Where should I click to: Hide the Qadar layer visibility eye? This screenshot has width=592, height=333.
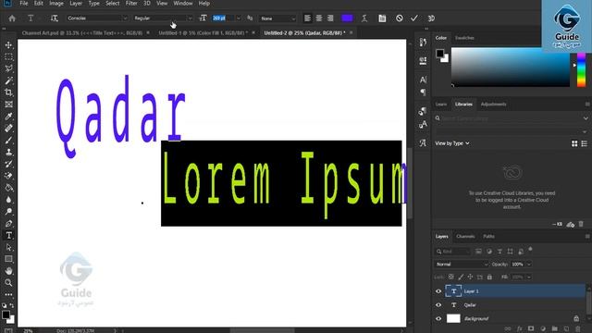click(438, 304)
